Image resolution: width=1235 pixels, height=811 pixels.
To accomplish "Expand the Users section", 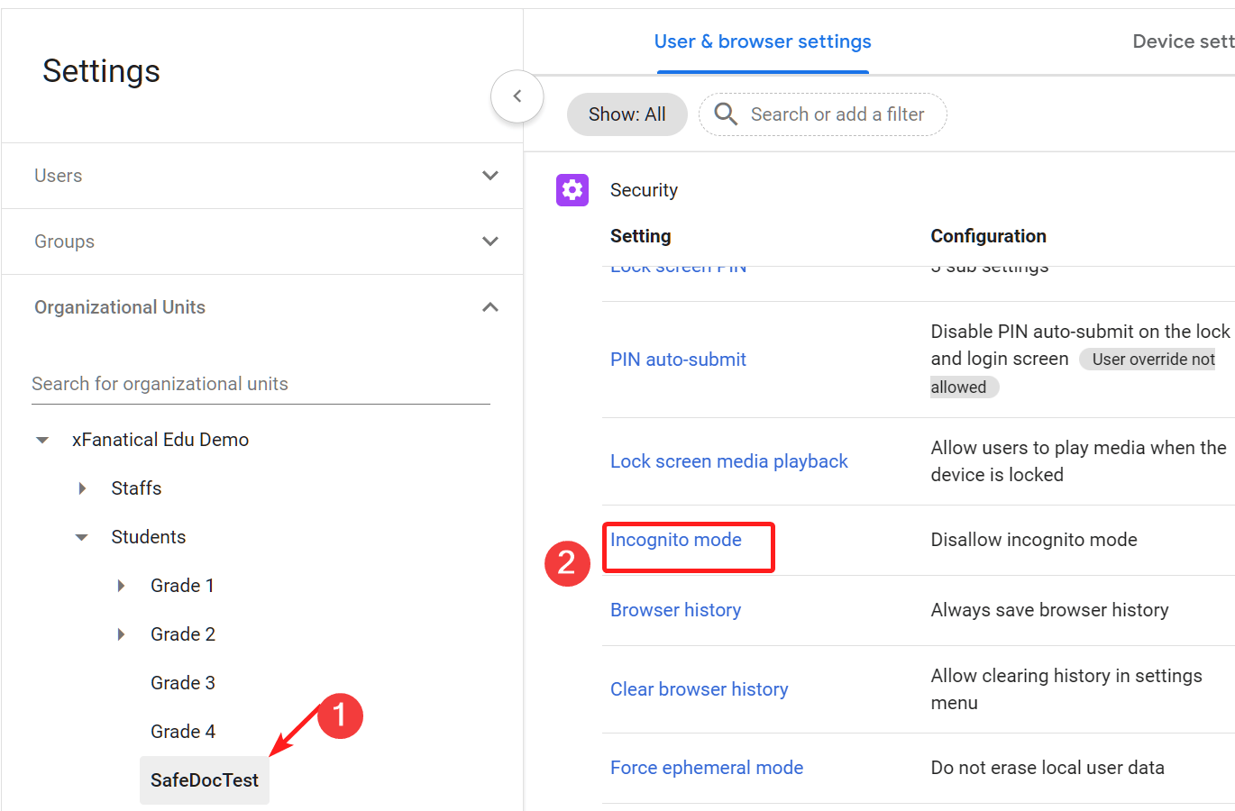I will [489, 176].
